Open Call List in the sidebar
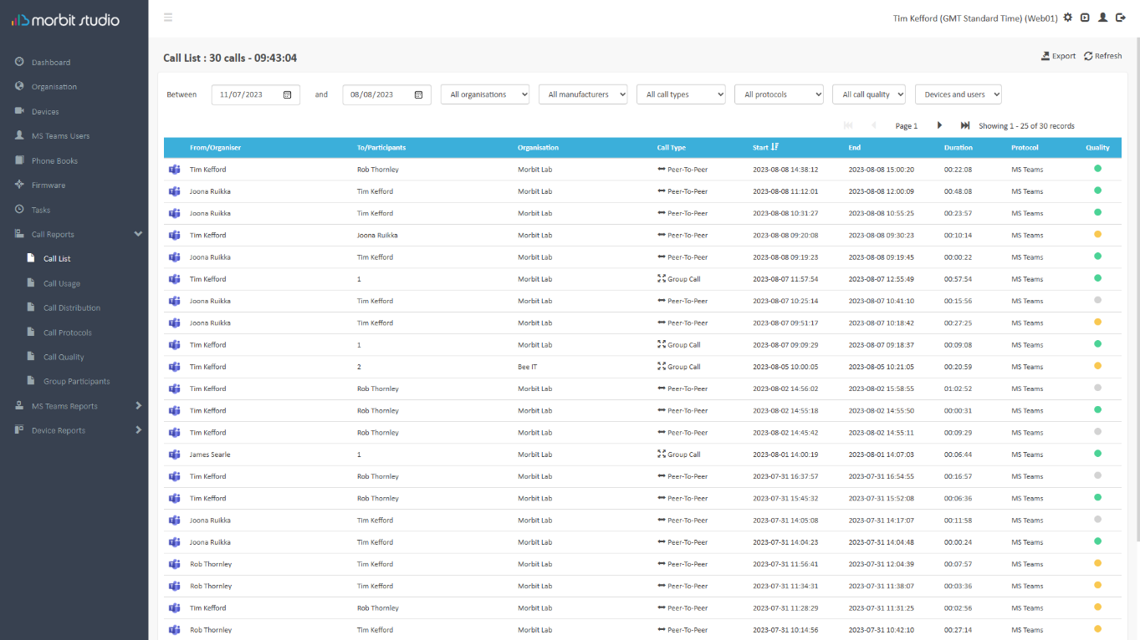1140x640 pixels. coord(57,259)
